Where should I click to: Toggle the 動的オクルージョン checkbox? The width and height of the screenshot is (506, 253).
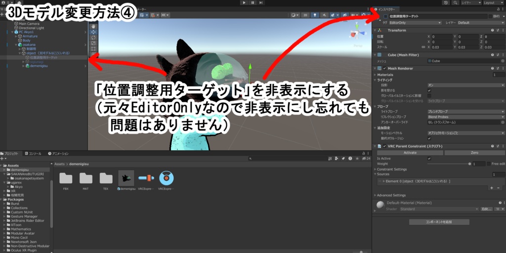[x=429, y=138]
